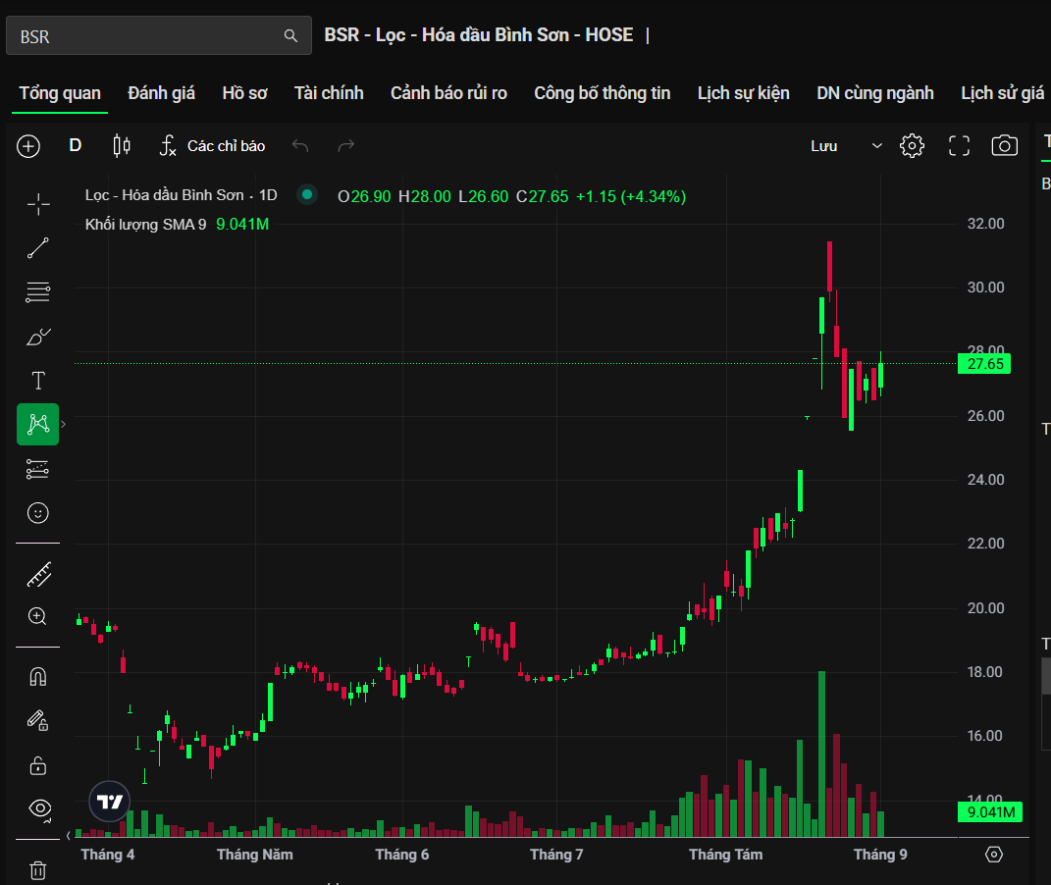Image resolution: width=1051 pixels, height=885 pixels.
Task: Open the Công bố thông tin tab
Action: (x=602, y=93)
